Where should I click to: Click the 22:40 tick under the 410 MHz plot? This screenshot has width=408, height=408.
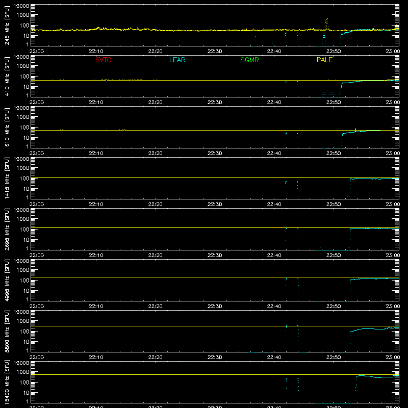274,103
